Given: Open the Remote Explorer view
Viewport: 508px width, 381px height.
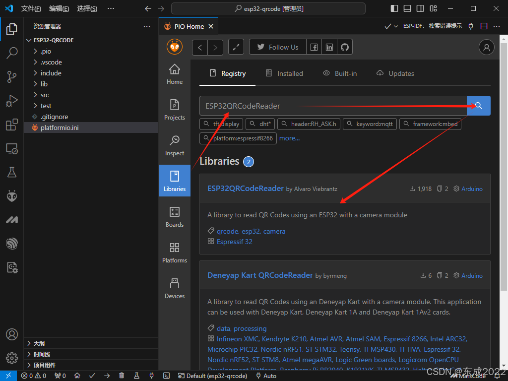Looking at the screenshot, I should pos(12,149).
